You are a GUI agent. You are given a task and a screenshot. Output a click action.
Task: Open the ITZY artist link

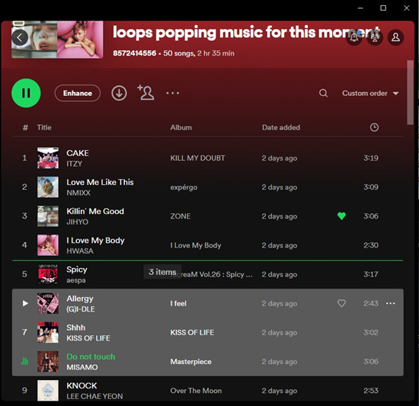point(75,164)
